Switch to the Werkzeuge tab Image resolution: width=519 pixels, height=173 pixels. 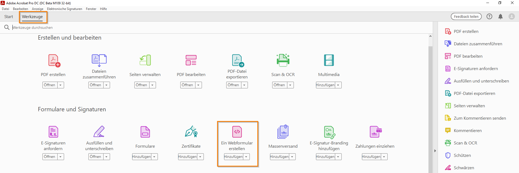(x=32, y=17)
